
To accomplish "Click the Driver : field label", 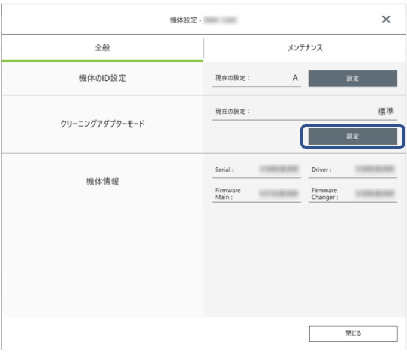I will point(321,170).
